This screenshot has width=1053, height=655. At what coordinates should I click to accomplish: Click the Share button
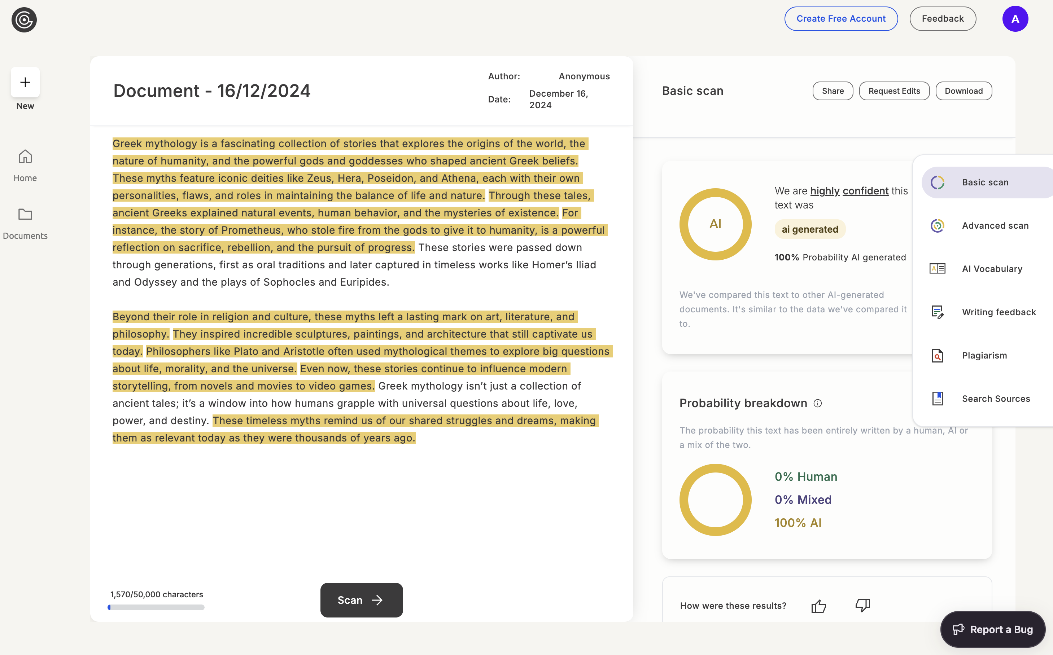[x=833, y=91]
